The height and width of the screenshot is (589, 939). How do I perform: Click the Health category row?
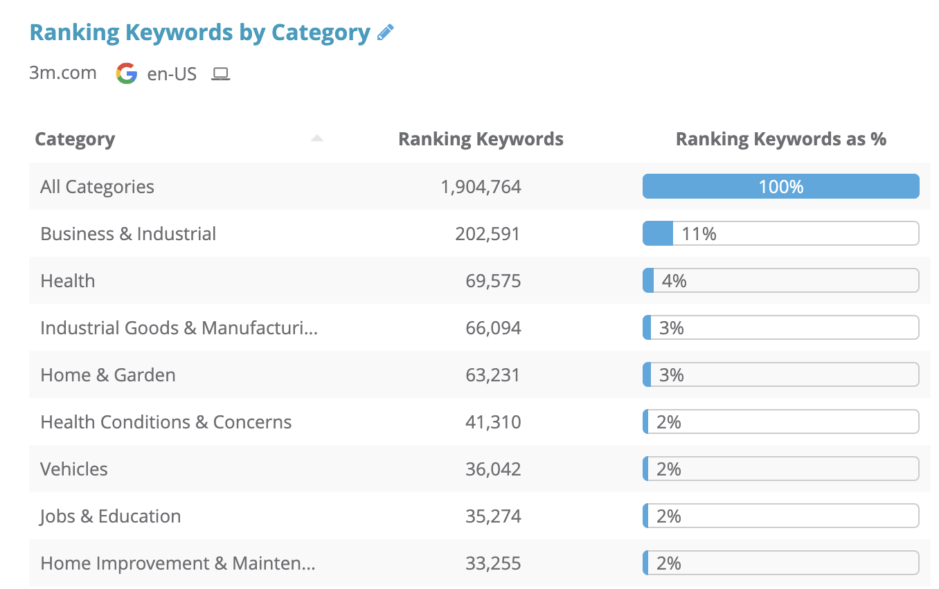coord(68,281)
